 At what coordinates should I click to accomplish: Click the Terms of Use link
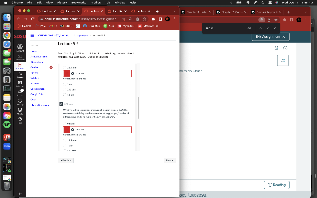(198, 195)
